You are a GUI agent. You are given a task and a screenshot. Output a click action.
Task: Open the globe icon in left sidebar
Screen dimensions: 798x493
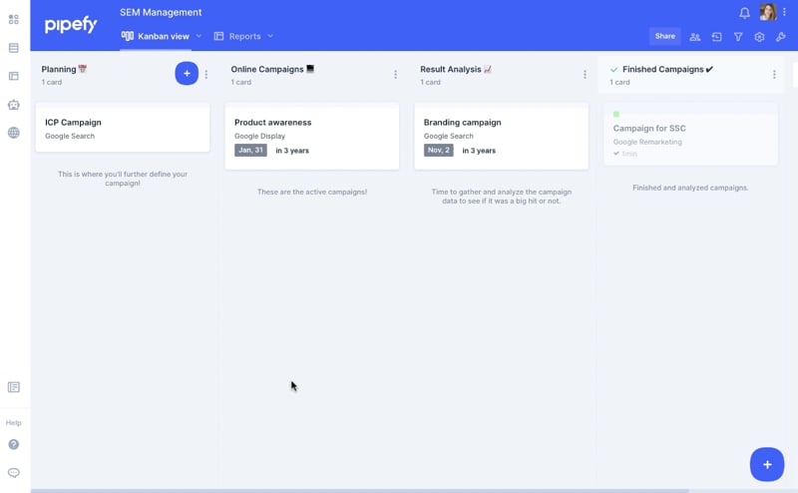point(14,133)
